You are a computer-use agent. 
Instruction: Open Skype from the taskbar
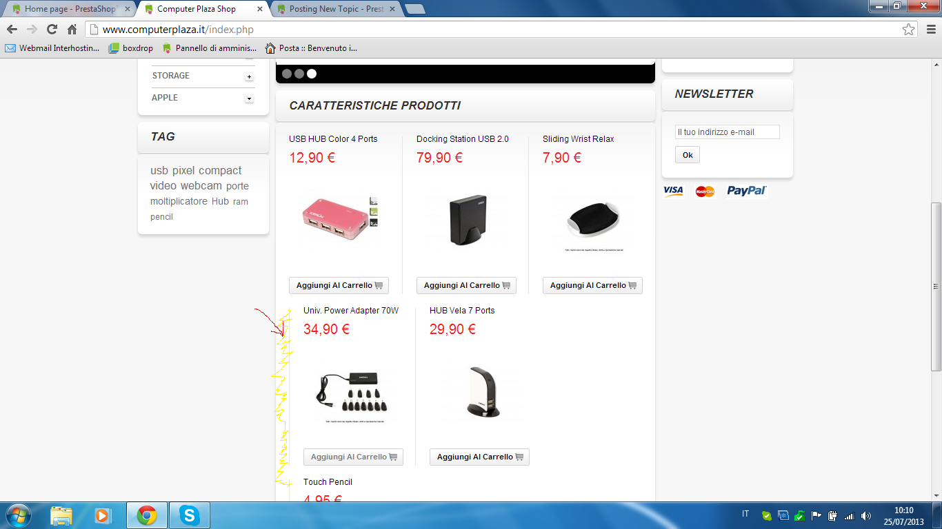pos(190,515)
